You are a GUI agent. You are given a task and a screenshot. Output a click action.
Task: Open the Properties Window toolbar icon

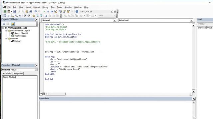pyautogui.click(x=64, y=12)
